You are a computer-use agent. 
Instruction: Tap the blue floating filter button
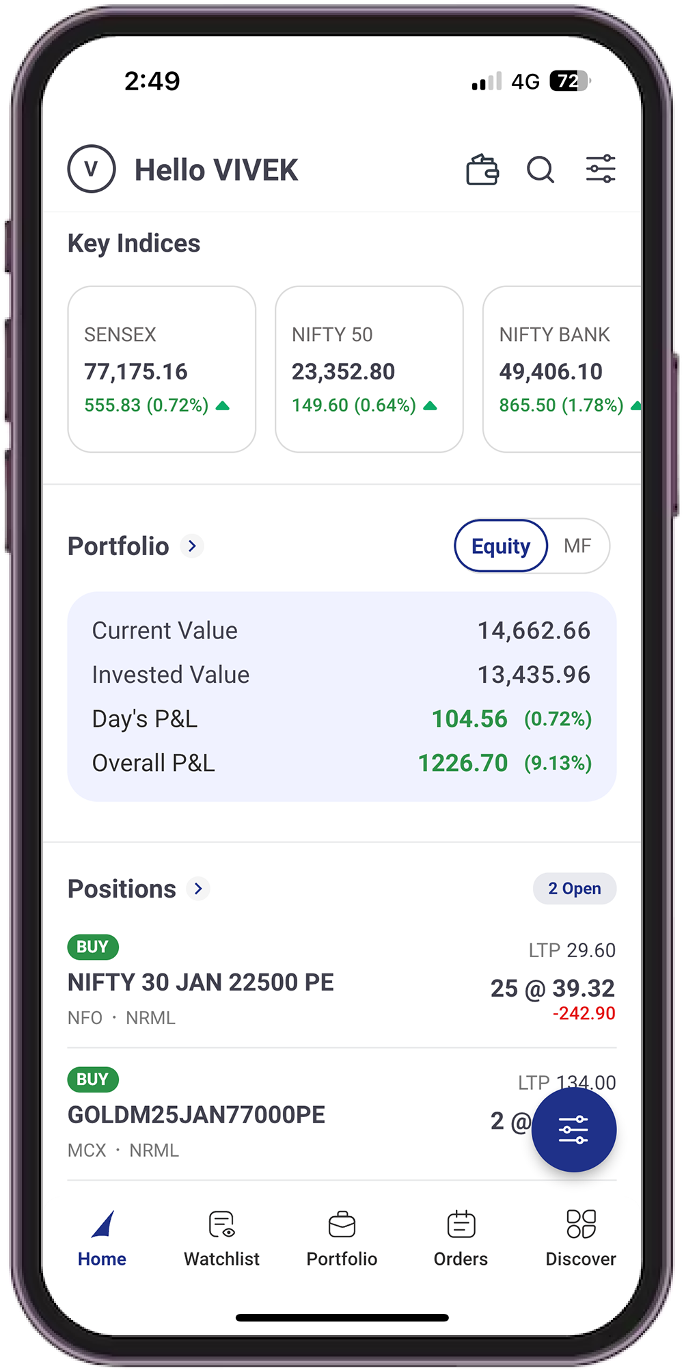tap(574, 1129)
